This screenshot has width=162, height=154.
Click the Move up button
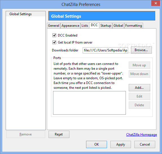pos(139,65)
